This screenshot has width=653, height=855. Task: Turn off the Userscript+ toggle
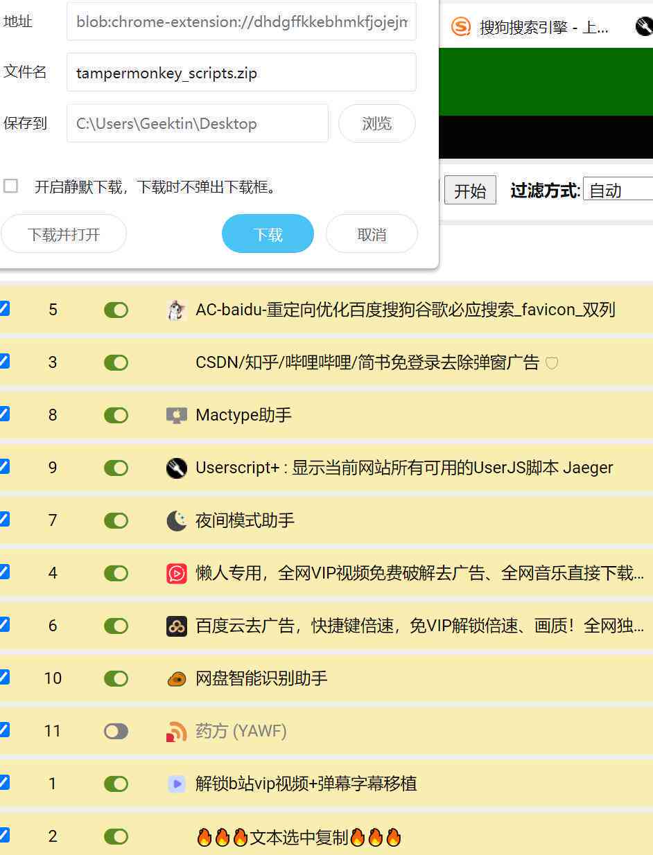point(116,468)
